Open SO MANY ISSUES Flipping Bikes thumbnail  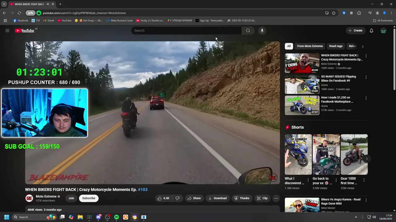(x=302, y=84)
